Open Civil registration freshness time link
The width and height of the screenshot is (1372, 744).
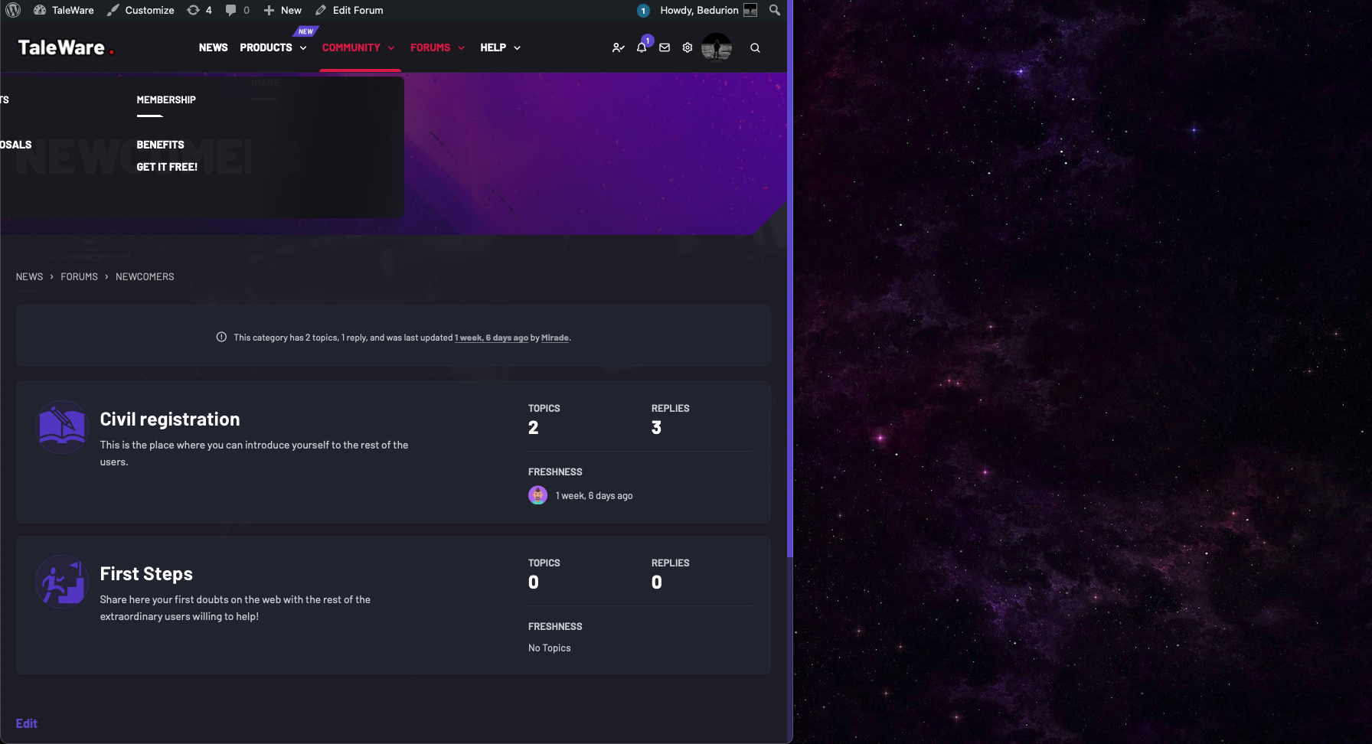click(x=594, y=496)
